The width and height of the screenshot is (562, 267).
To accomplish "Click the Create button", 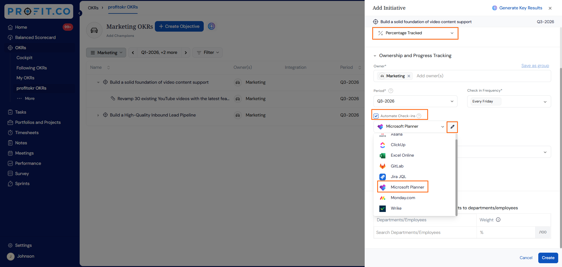I will coord(548,258).
